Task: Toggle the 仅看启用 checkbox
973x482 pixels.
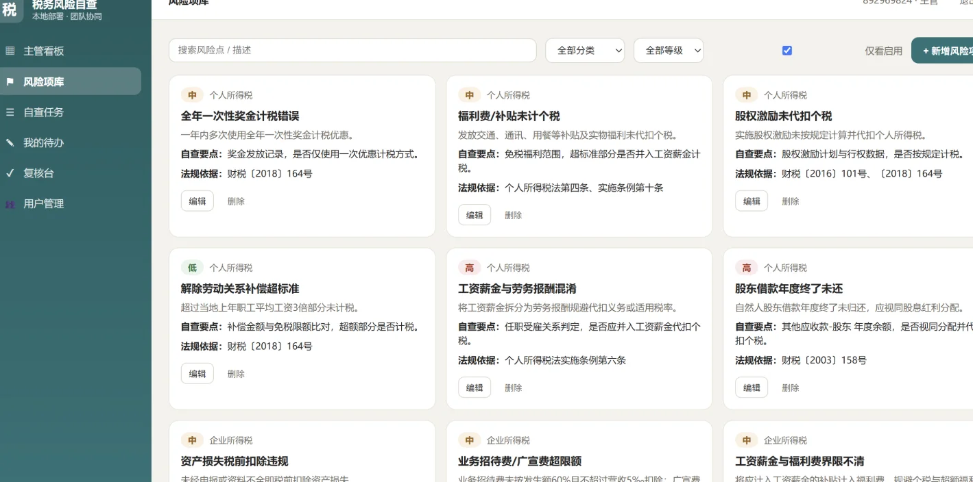Action: coord(787,51)
